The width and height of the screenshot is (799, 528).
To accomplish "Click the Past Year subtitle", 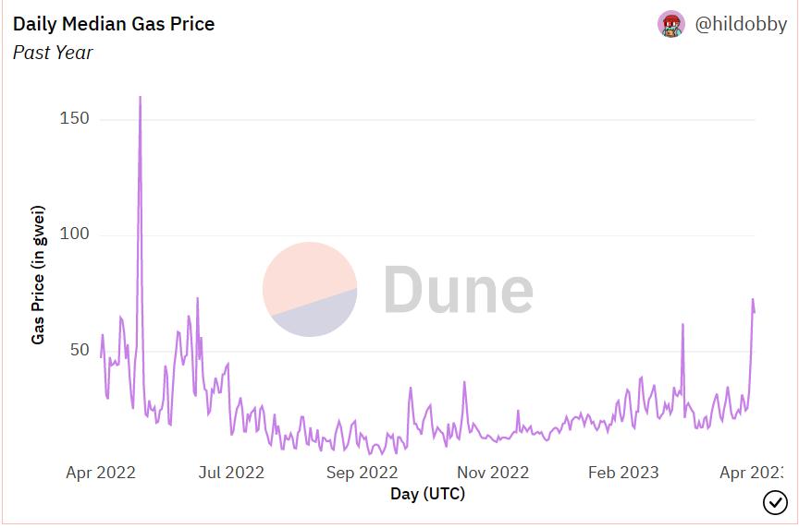I will click(x=53, y=53).
